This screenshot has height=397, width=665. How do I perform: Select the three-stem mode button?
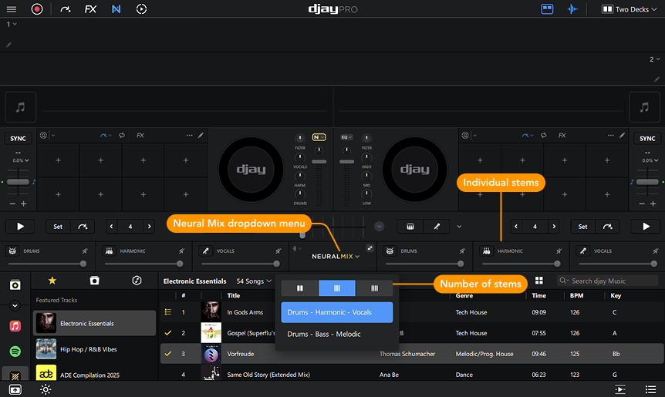(x=336, y=288)
